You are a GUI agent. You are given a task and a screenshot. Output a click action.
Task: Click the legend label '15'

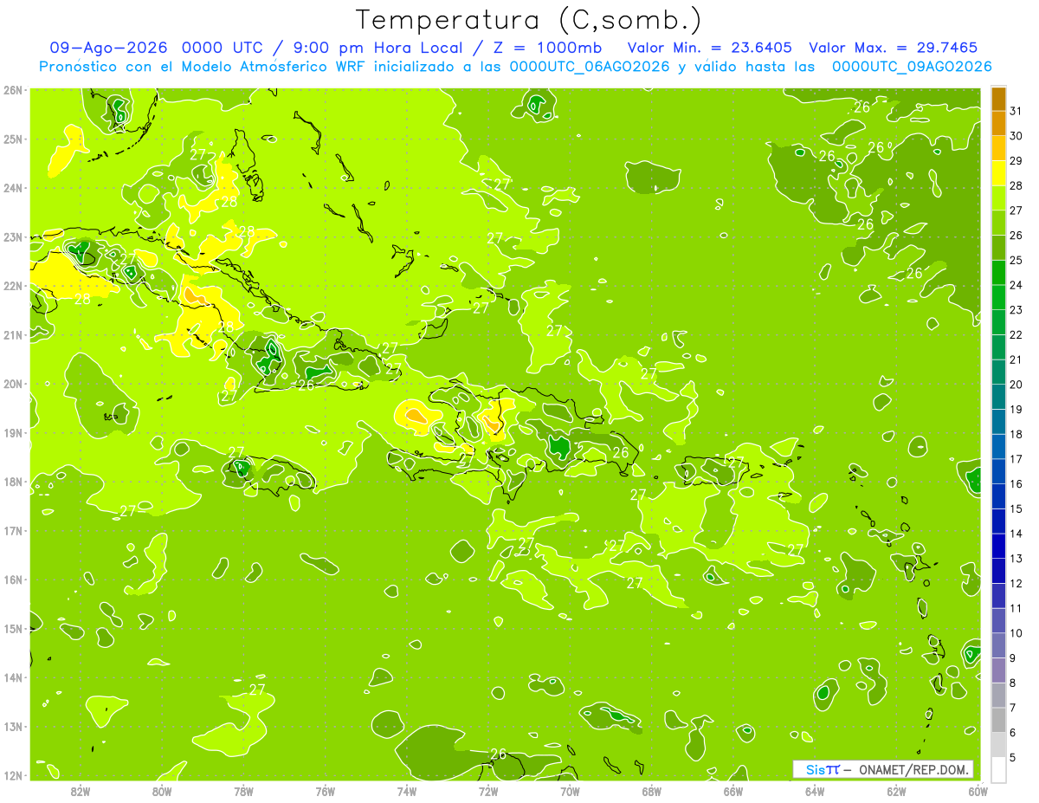pos(1016,508)
